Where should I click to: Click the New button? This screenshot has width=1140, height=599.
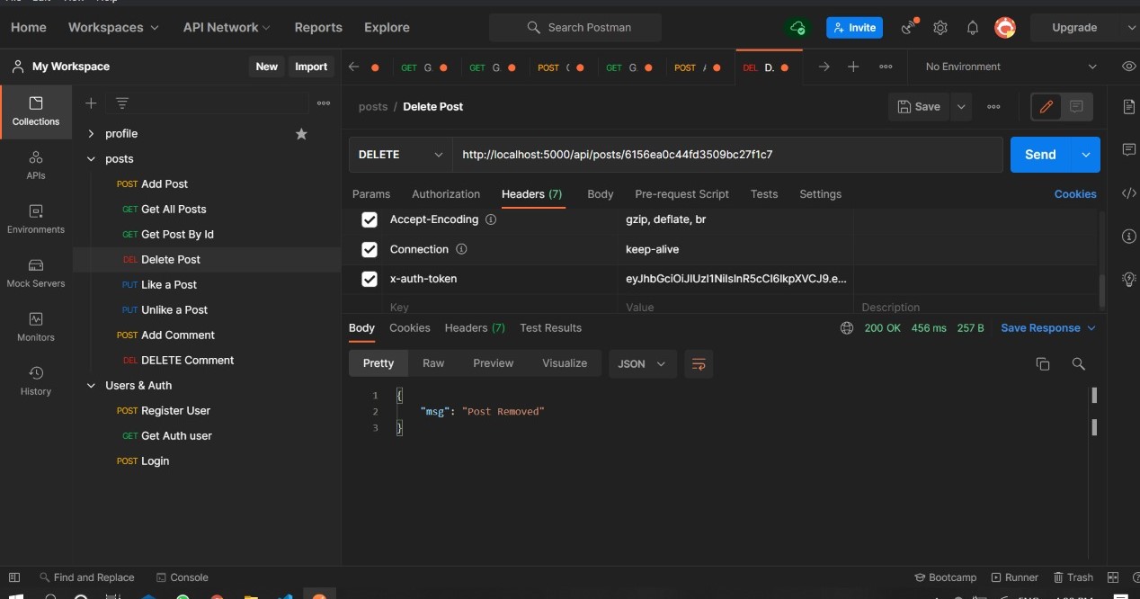pos(266,67)
